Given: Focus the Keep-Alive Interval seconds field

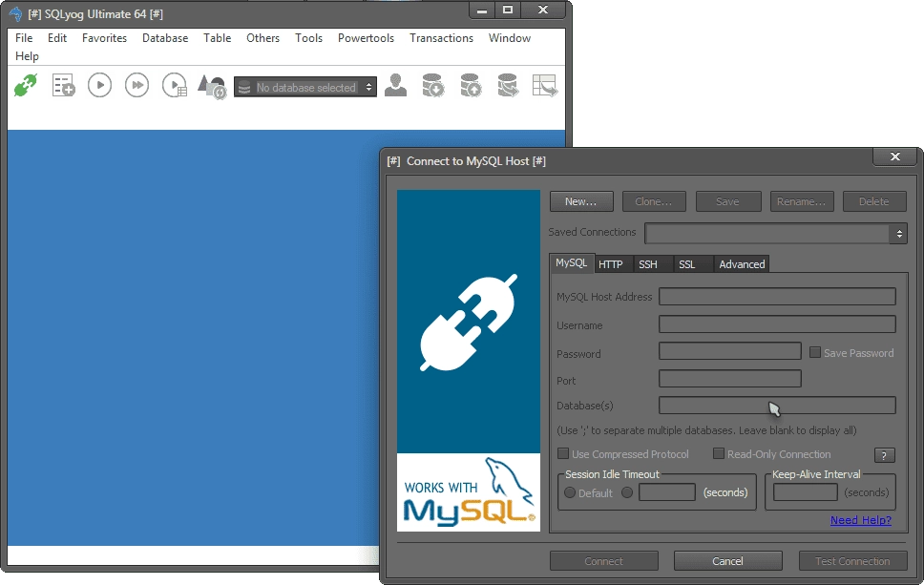Looking at the screenshot, I should click(806, 491).
